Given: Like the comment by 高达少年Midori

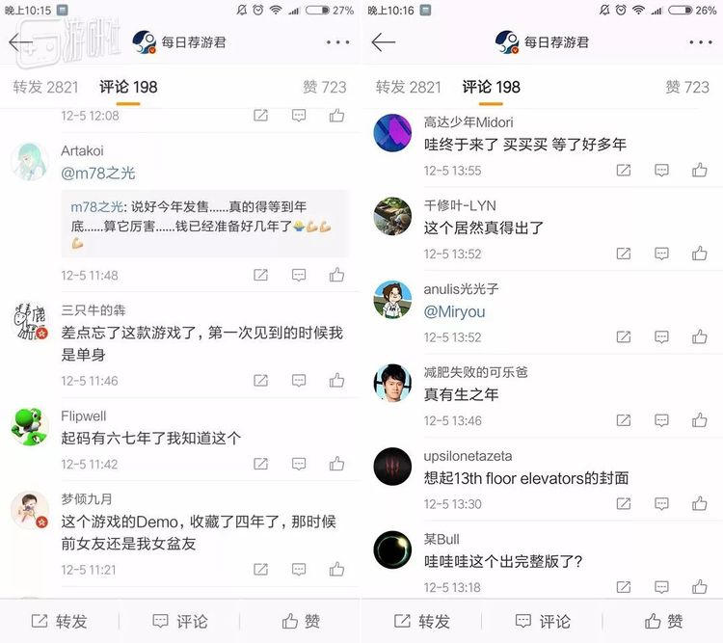Looking at the screenshot, I should coord(699,171).
